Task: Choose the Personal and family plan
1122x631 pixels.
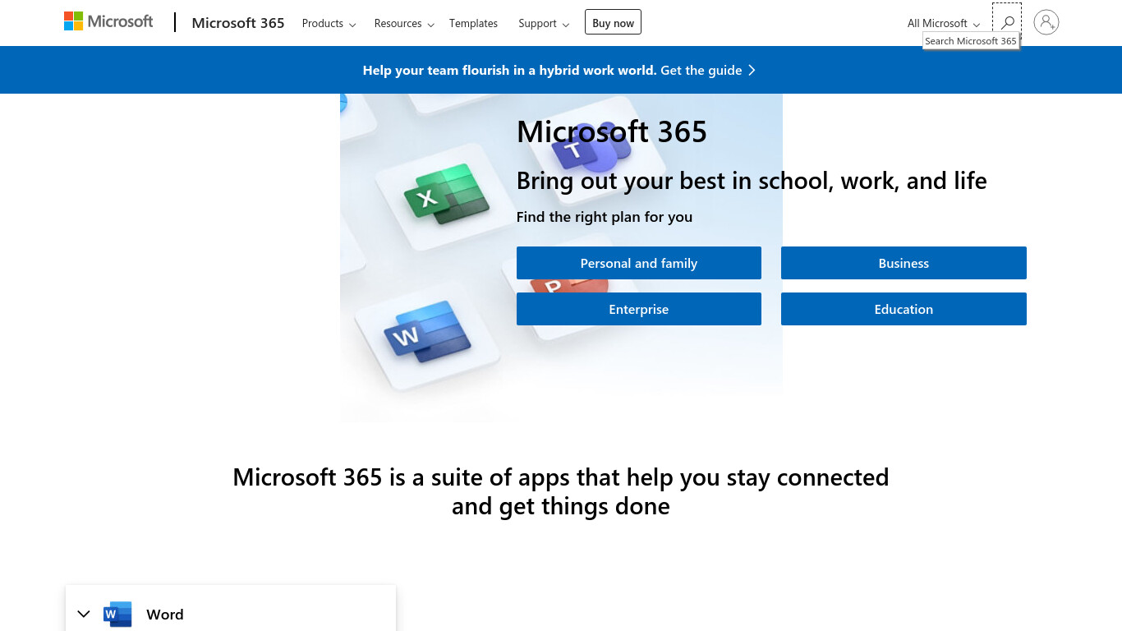Action: [x=639, y=263]
